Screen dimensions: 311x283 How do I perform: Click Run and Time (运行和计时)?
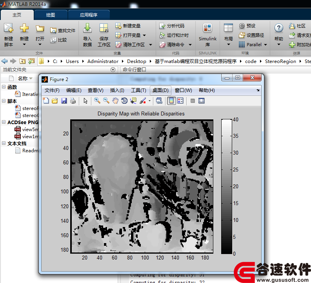click(174, 35)
